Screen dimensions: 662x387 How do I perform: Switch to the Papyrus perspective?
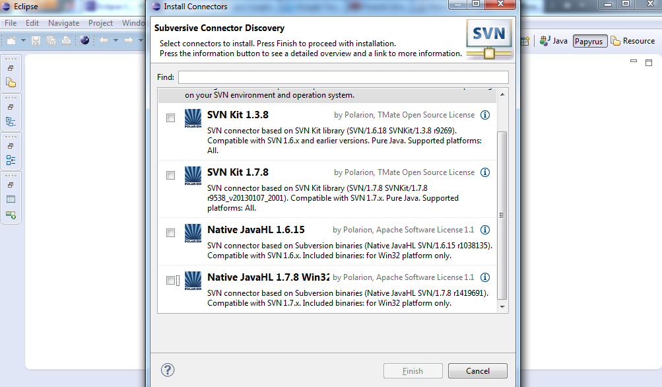(x=590, y=41)
